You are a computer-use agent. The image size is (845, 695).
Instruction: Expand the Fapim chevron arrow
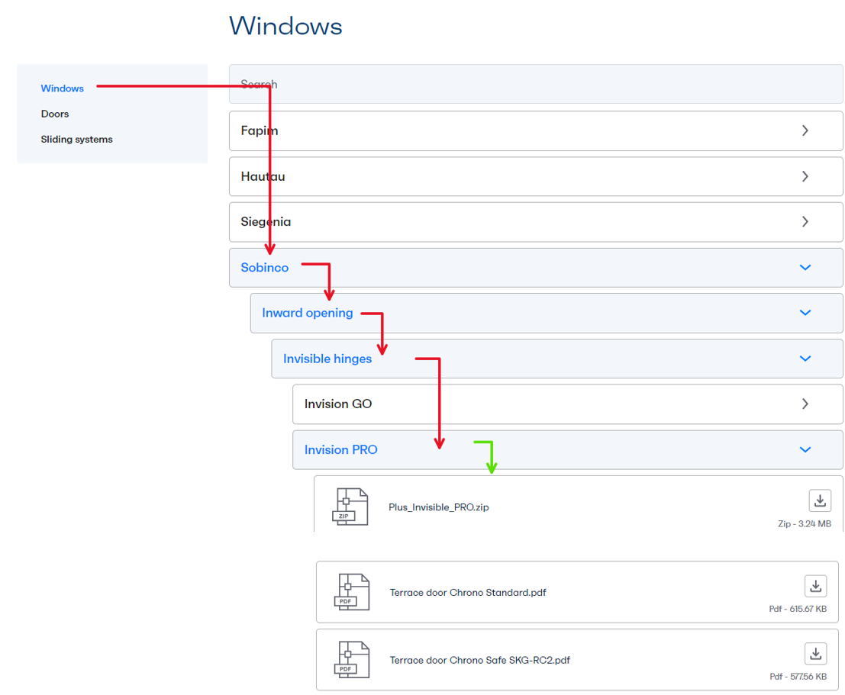805,130
